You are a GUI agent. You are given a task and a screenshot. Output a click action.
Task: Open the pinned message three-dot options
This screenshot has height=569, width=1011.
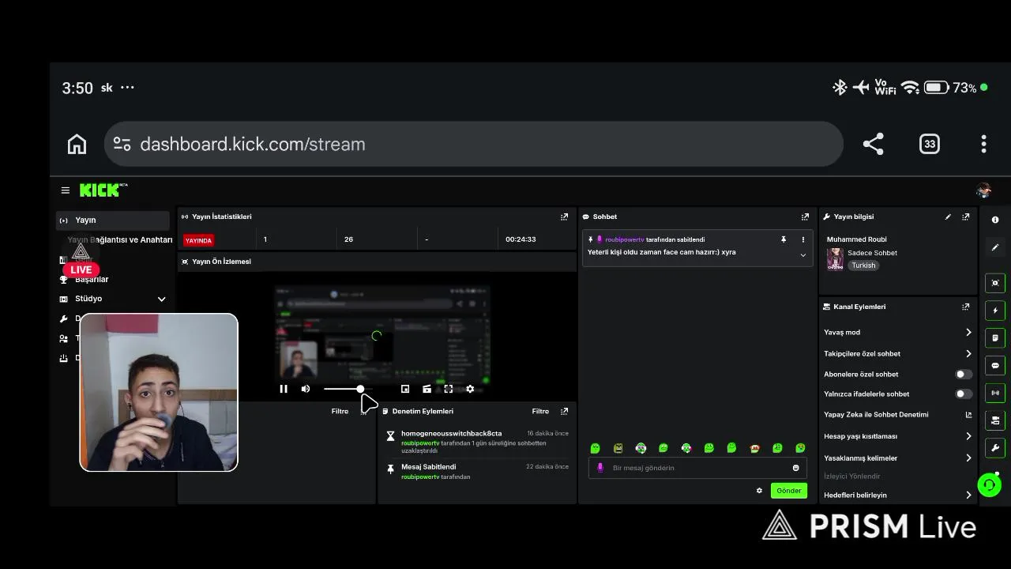point(803,239)
